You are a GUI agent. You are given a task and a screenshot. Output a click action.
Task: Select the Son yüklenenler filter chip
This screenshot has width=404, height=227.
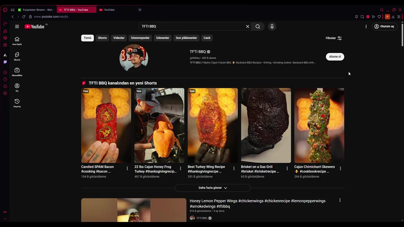[x=186, y=38]
